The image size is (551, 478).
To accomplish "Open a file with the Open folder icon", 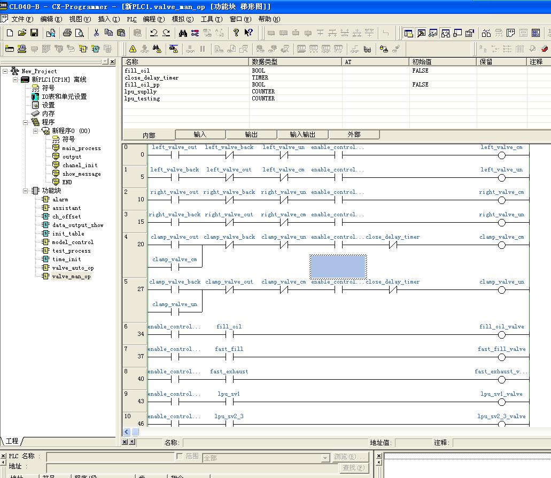I will pyautogui.click(x=22, y=33).
